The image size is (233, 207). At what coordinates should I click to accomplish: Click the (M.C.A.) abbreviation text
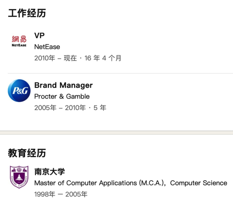click(x=152, y=183)
